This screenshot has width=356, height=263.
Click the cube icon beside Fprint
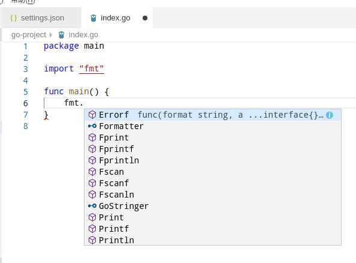tap(92, 138)
